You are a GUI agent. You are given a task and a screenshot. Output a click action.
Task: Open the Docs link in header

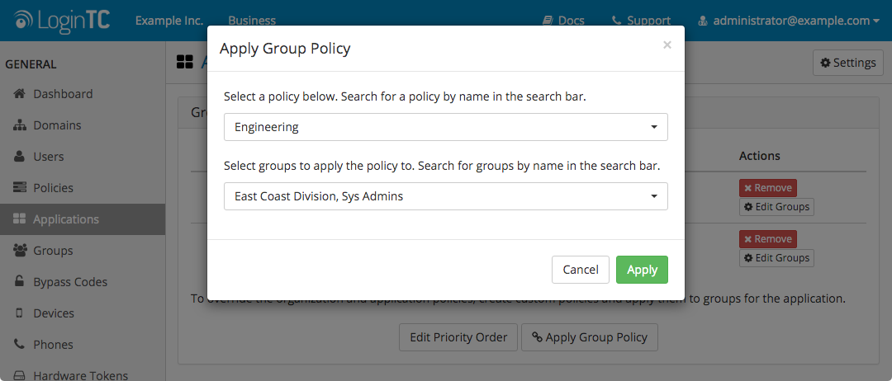563,21
